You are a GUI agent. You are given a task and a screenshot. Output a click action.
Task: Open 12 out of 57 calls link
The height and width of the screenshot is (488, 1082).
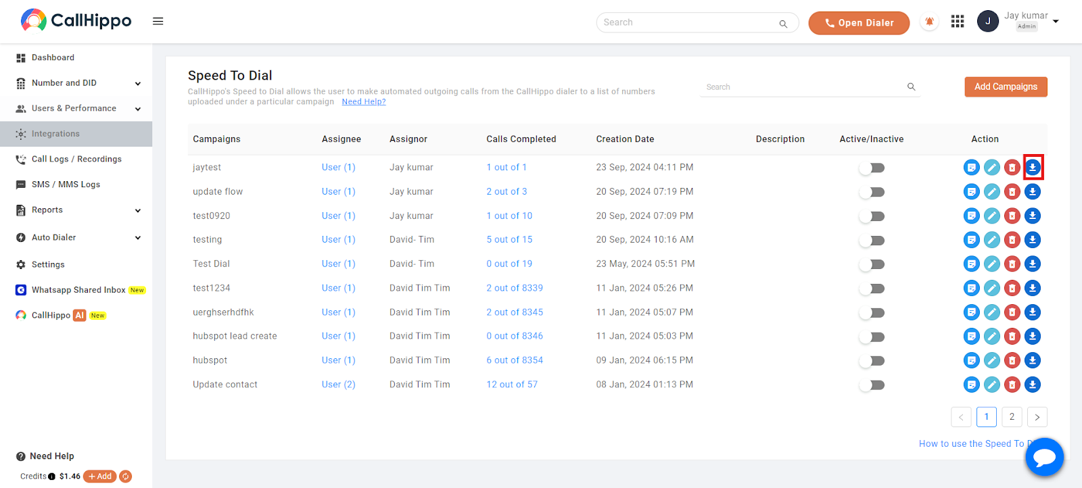512,385
